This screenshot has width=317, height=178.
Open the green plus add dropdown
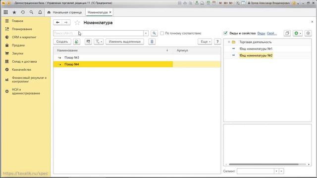298,33
